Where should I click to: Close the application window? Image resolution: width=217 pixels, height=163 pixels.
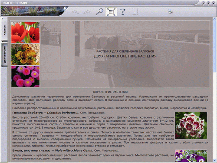[x=214, y=3]
